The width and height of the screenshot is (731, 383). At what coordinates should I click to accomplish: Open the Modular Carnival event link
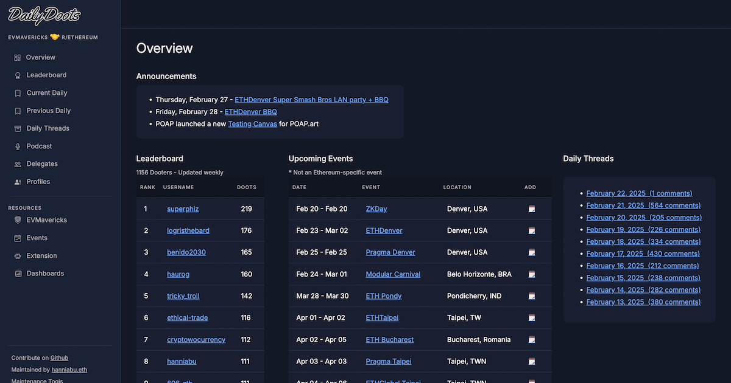[393, 274]
